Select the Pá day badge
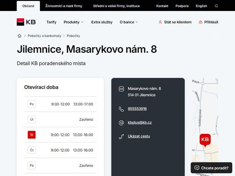Screen dimensions: 235x176 pyautogui.click(x=32, y=165)
